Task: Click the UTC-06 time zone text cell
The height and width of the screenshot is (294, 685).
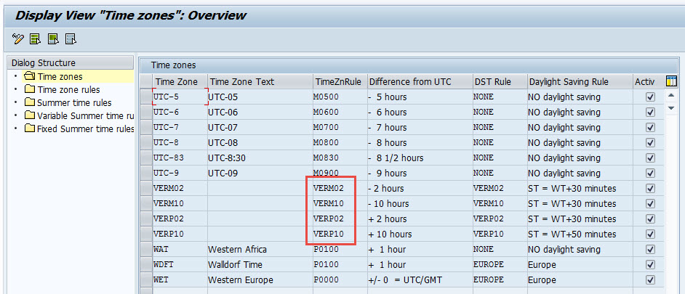Action: (260, 112)
